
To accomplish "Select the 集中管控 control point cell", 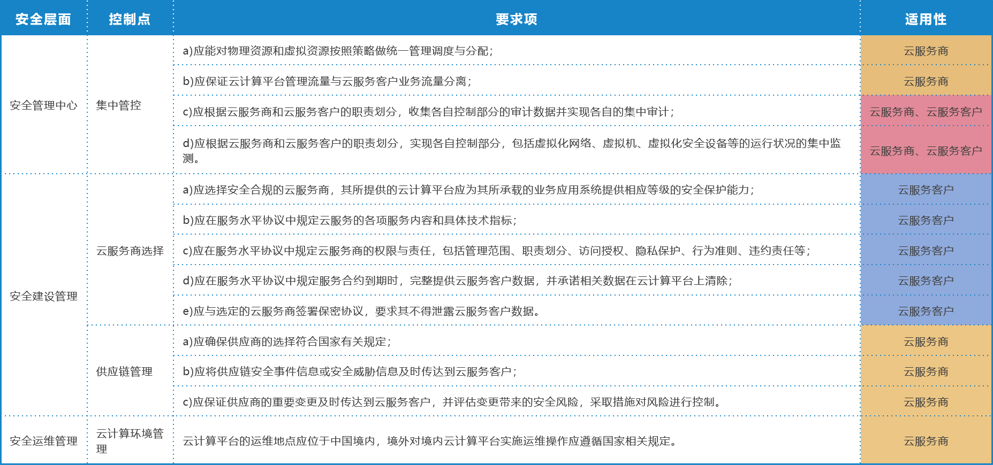I will pos(118,105).
